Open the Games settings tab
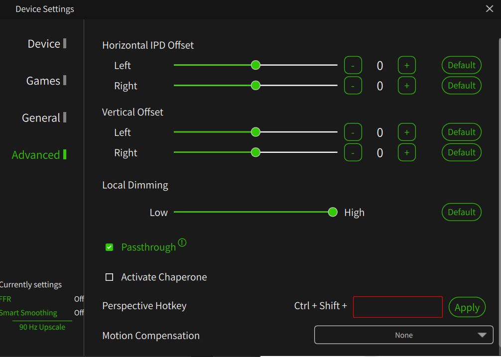 coord(44,81)
